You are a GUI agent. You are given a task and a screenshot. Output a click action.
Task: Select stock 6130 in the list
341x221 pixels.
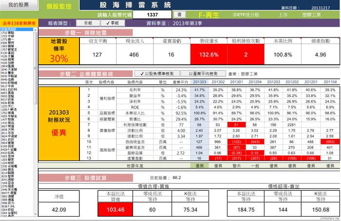point(17,53)
